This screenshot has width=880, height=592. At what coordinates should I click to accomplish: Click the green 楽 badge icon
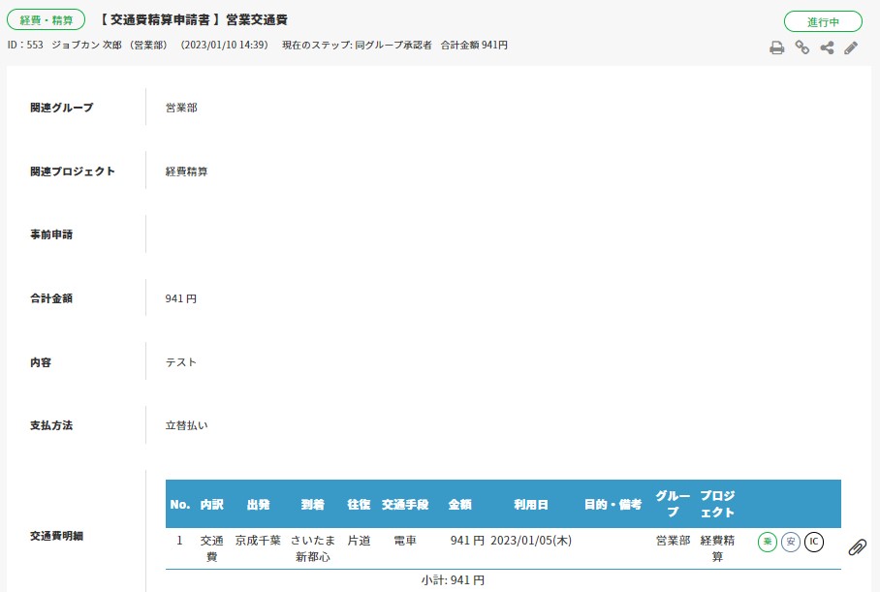(768, 542)
